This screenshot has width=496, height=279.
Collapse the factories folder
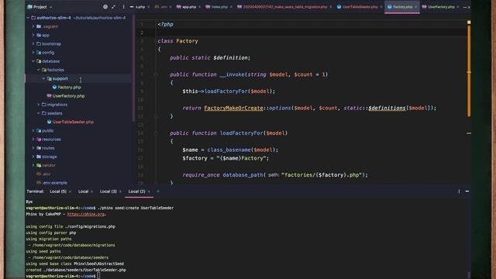pos(39,70)
